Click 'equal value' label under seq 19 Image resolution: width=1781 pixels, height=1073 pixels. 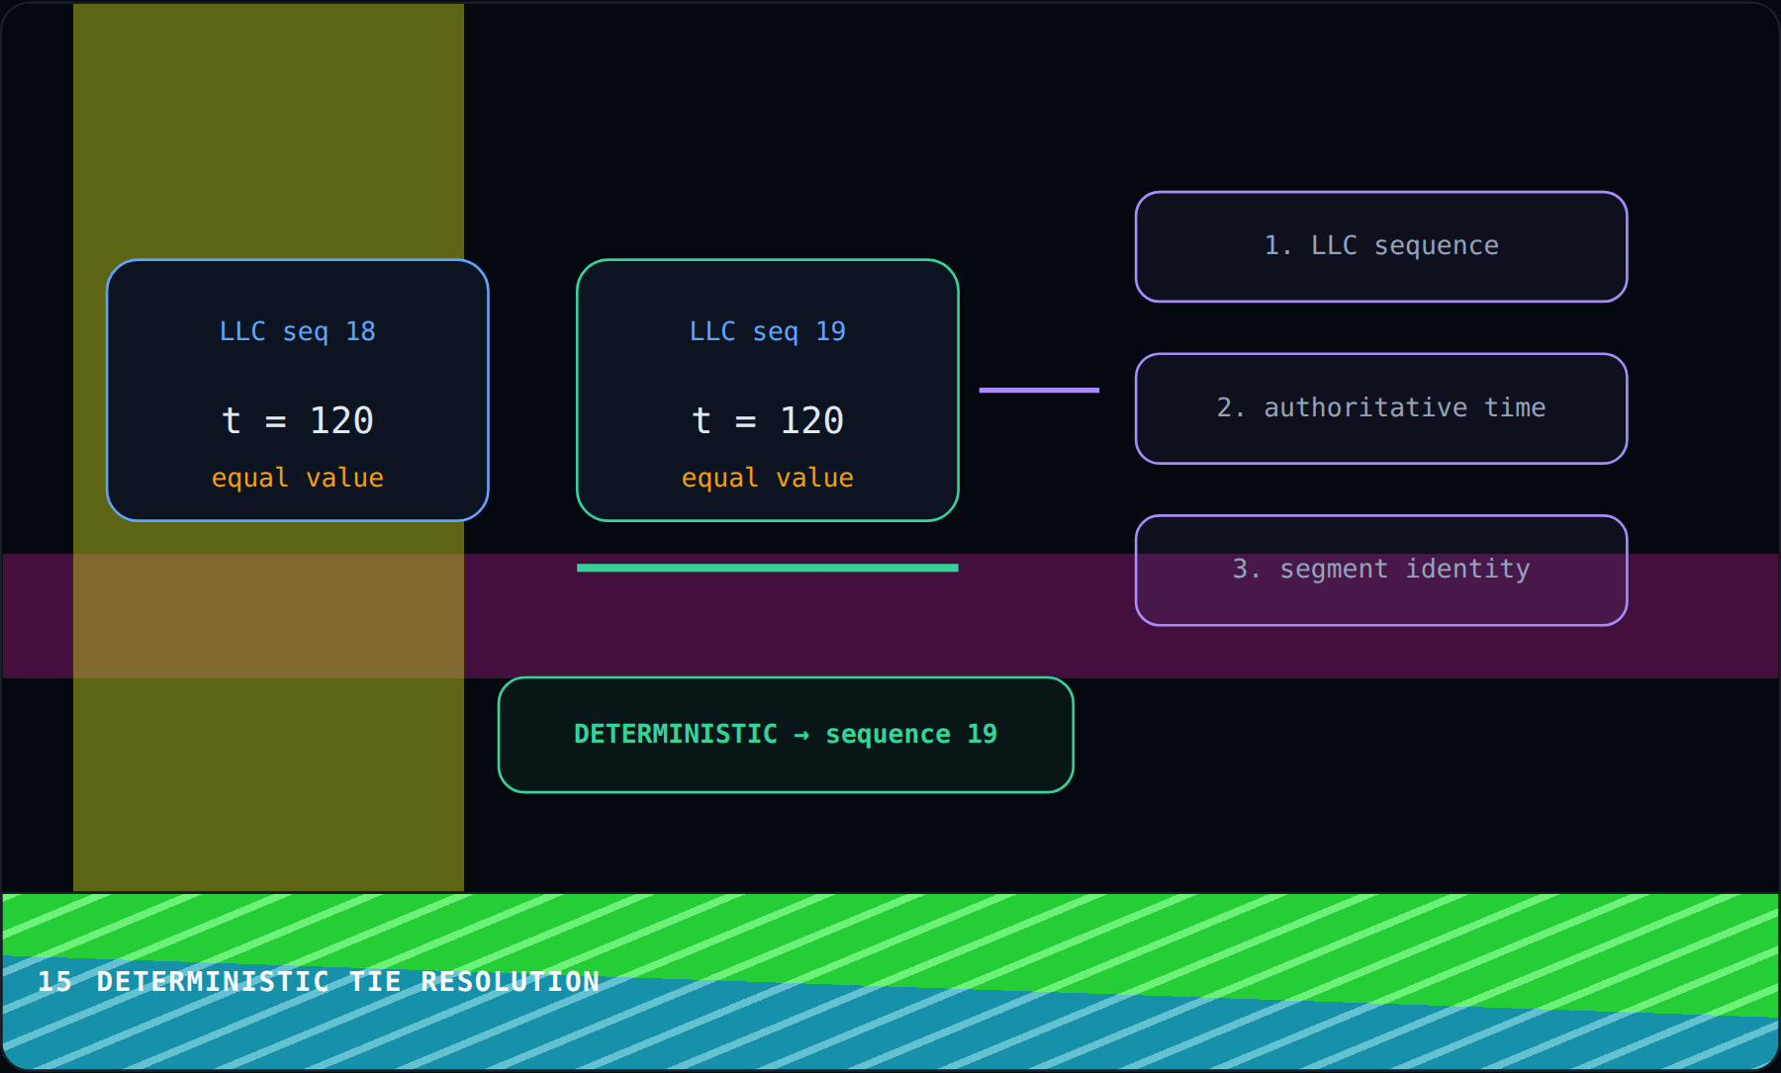768,478
